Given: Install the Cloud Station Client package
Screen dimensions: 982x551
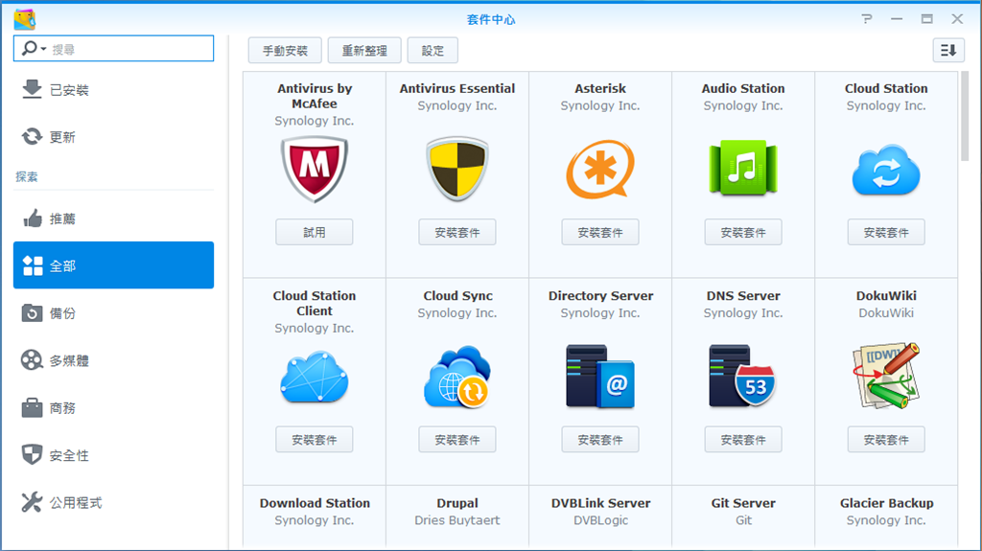Looking at the screenshot, I should 314,440.
